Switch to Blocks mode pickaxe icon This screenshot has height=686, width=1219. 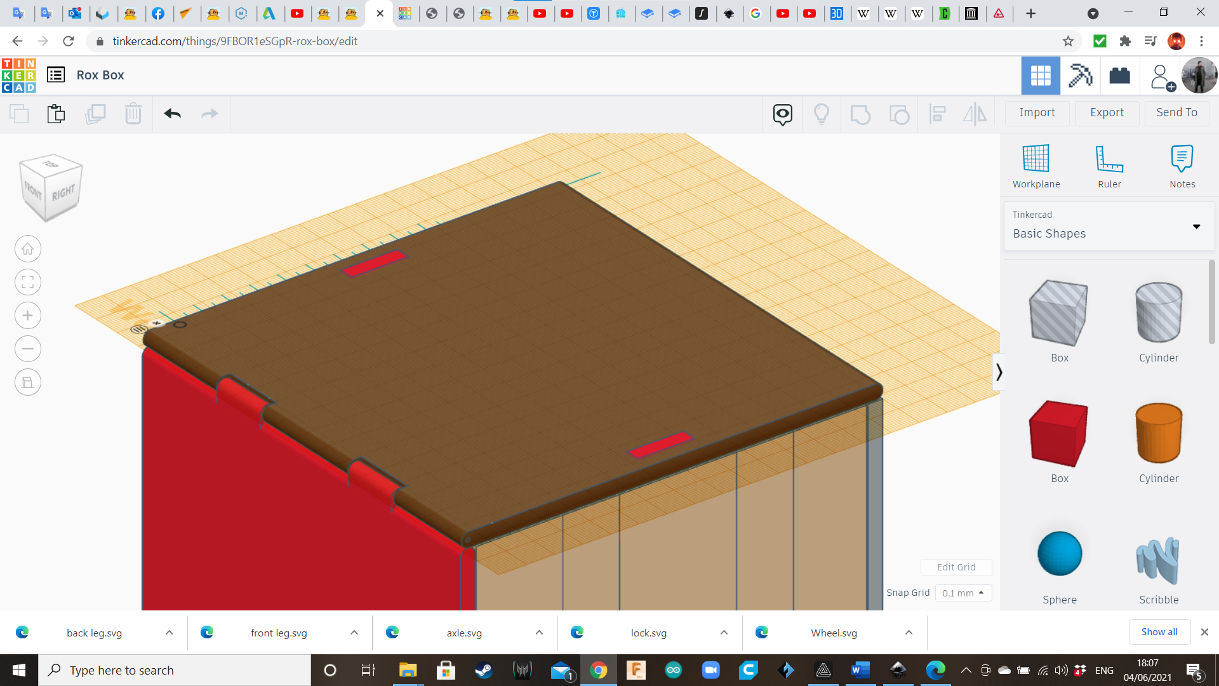pos(1080,76)
